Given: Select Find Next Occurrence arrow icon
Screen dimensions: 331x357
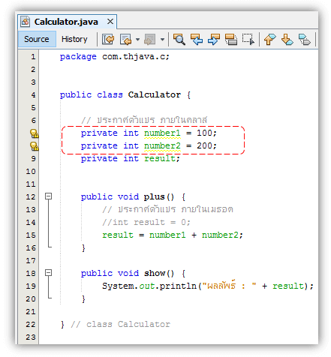Looking at the screenshot, I should click(x=214, y=39).
